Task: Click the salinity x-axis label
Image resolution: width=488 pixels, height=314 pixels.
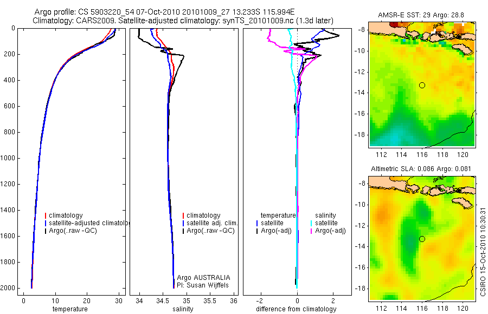Action: 183,309
